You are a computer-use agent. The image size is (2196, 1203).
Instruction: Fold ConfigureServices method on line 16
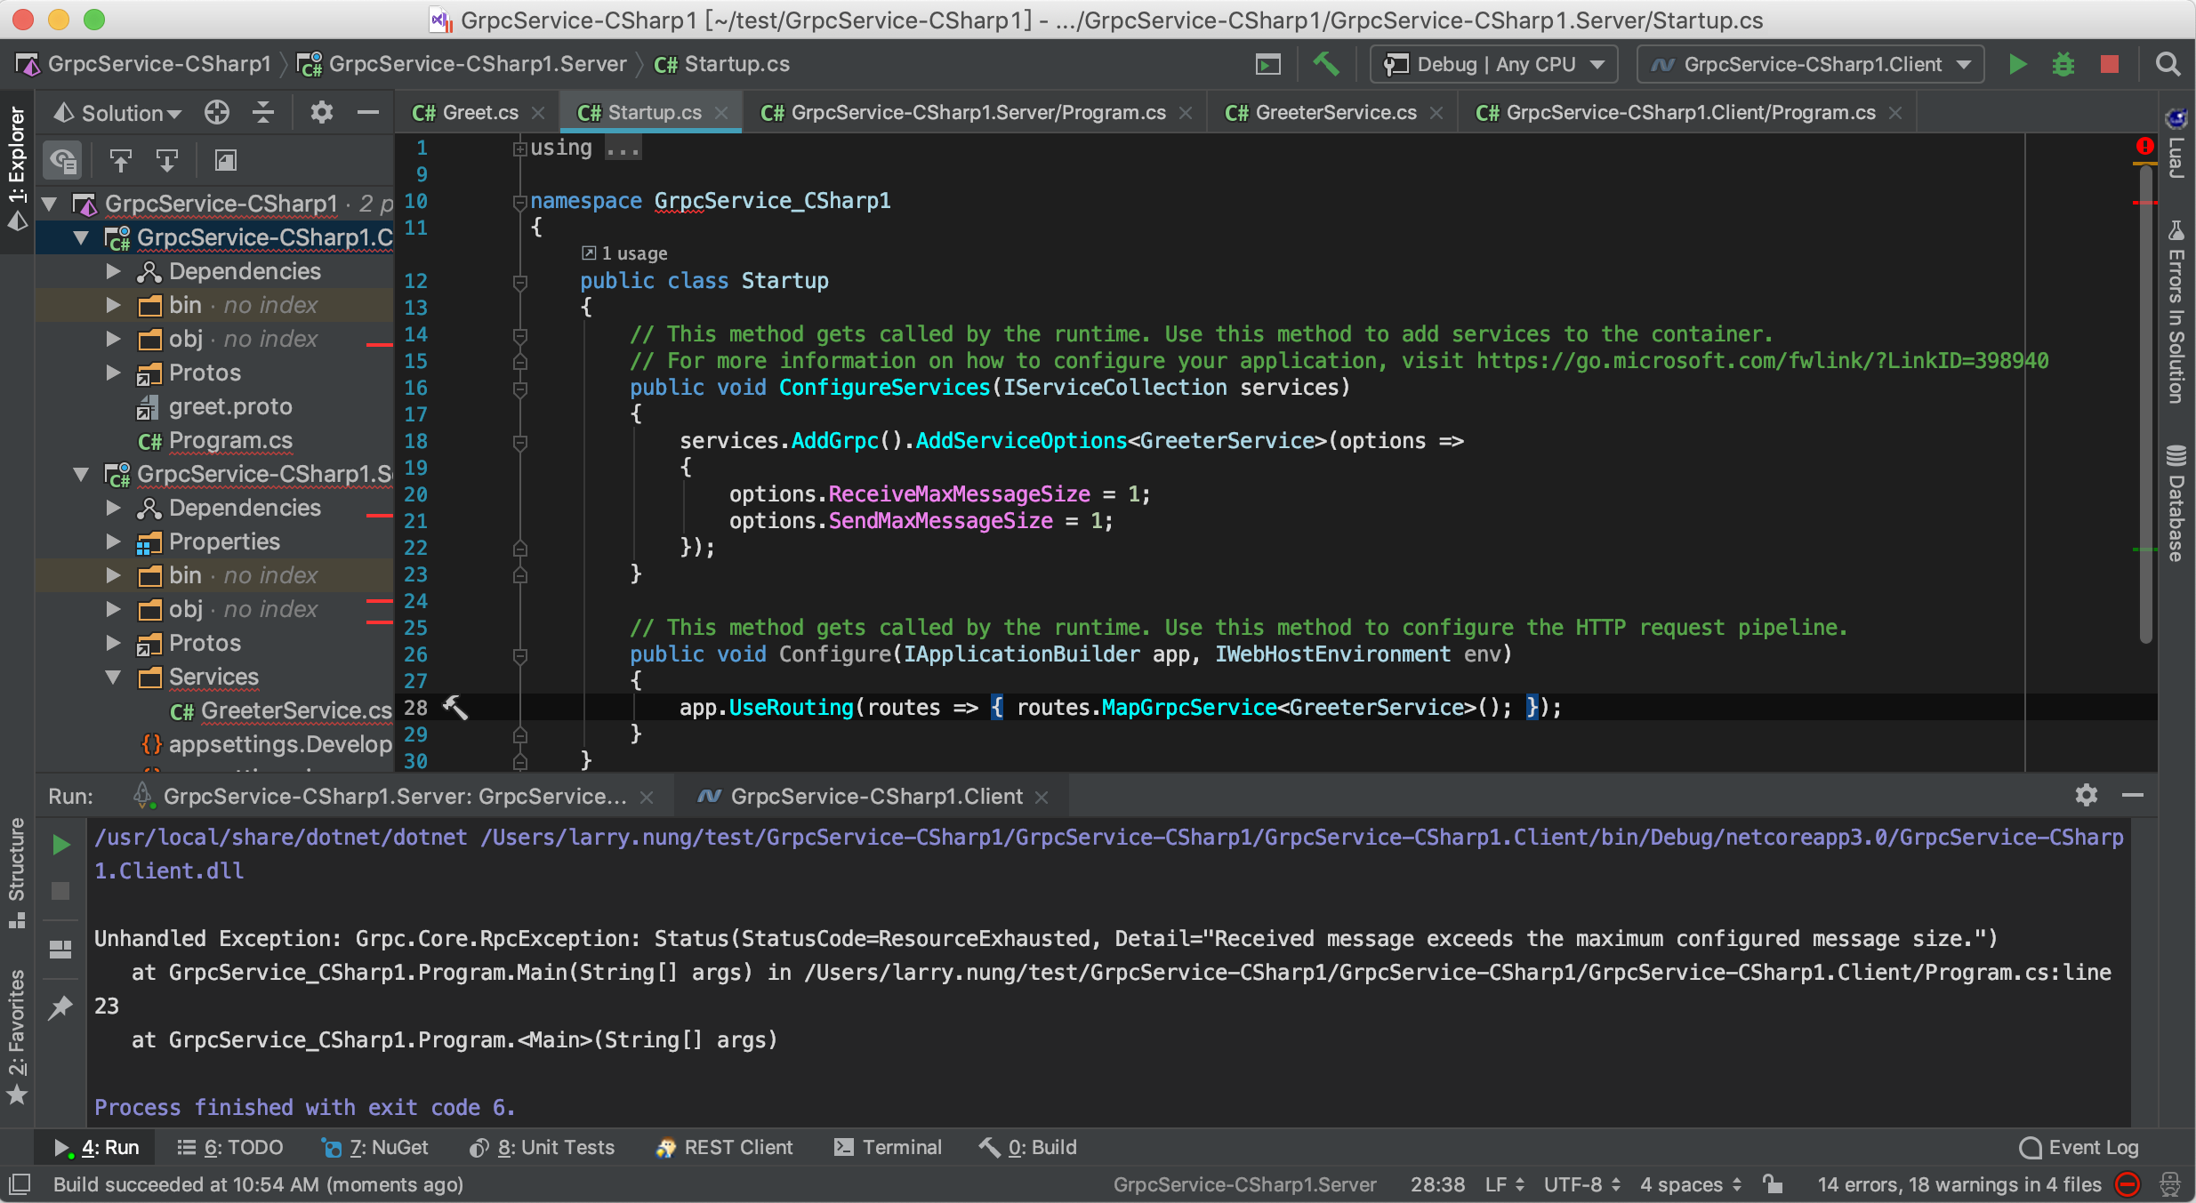pyautogui.click(x=520, y=389)
